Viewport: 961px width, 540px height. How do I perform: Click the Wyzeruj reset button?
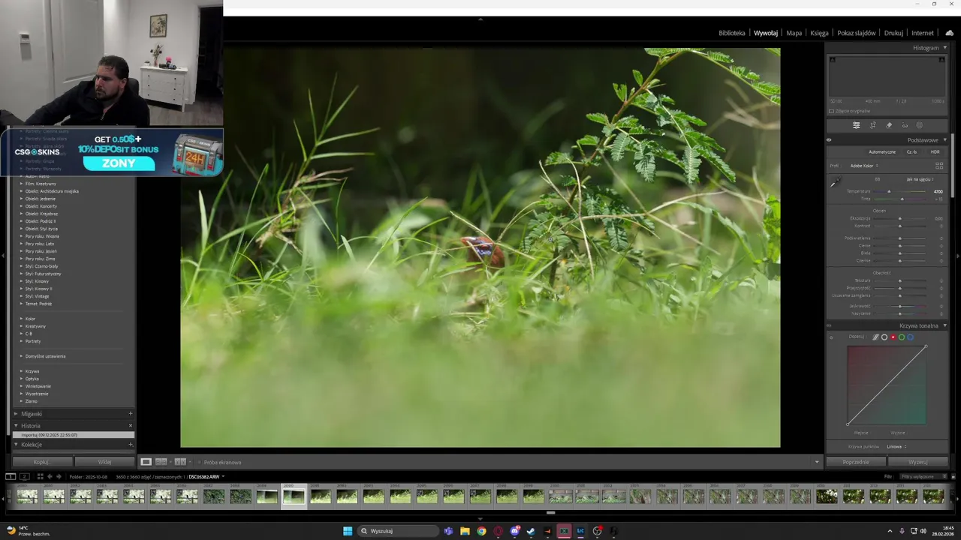pyautogui.click(x=917, y=462)
